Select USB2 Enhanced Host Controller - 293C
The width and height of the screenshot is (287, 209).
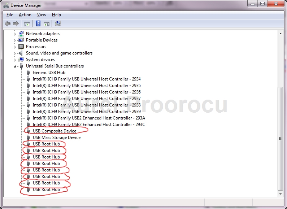[89, 125]
